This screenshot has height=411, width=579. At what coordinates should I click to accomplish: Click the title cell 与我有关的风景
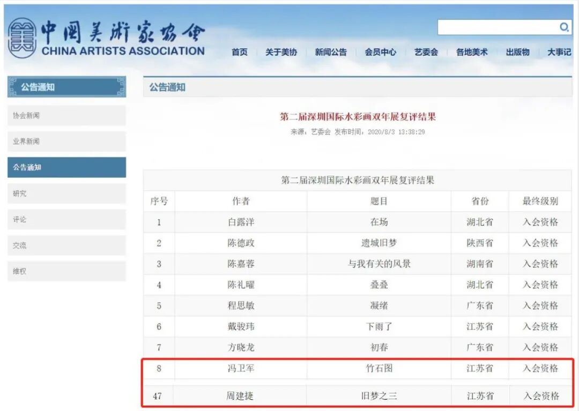click(379, 264)
